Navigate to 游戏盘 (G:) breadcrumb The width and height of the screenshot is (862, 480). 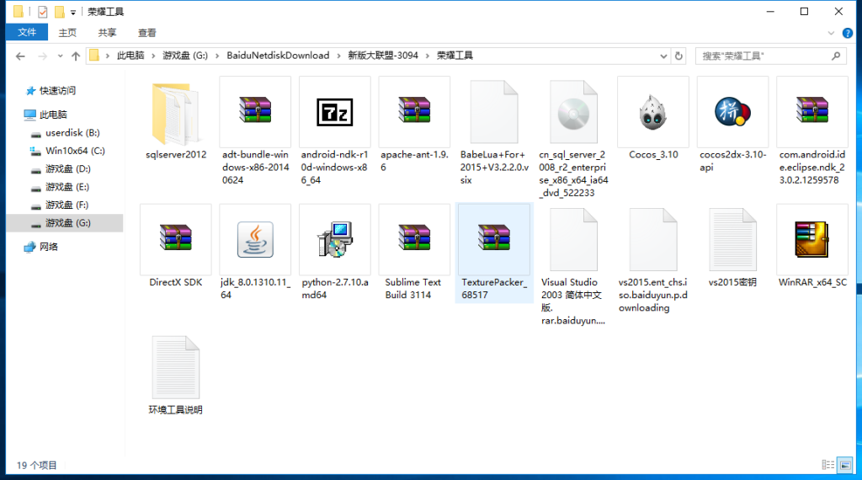185,56
